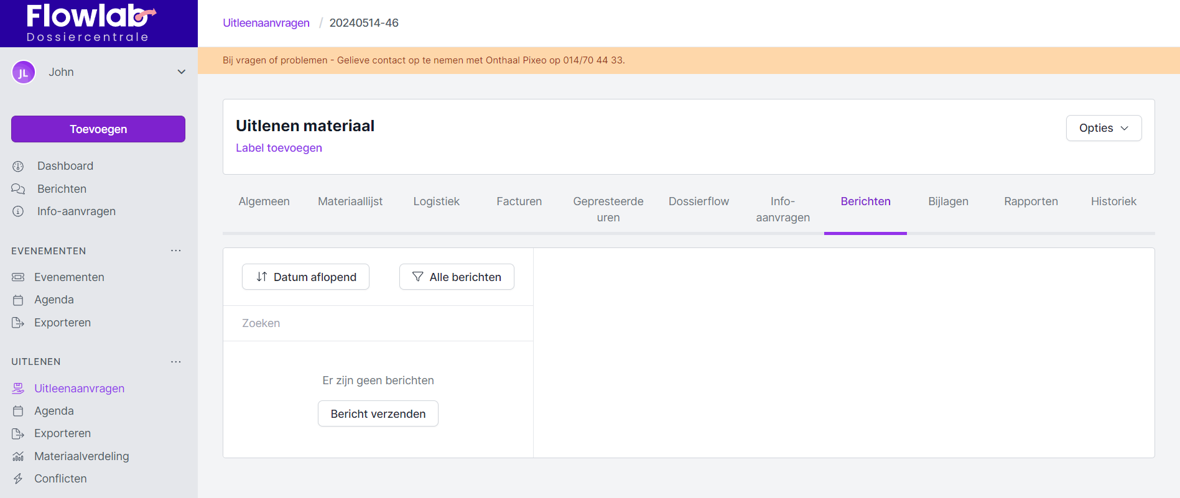Open Evenementen section more options menu
1180x498 pixels.
pos(176,251)
